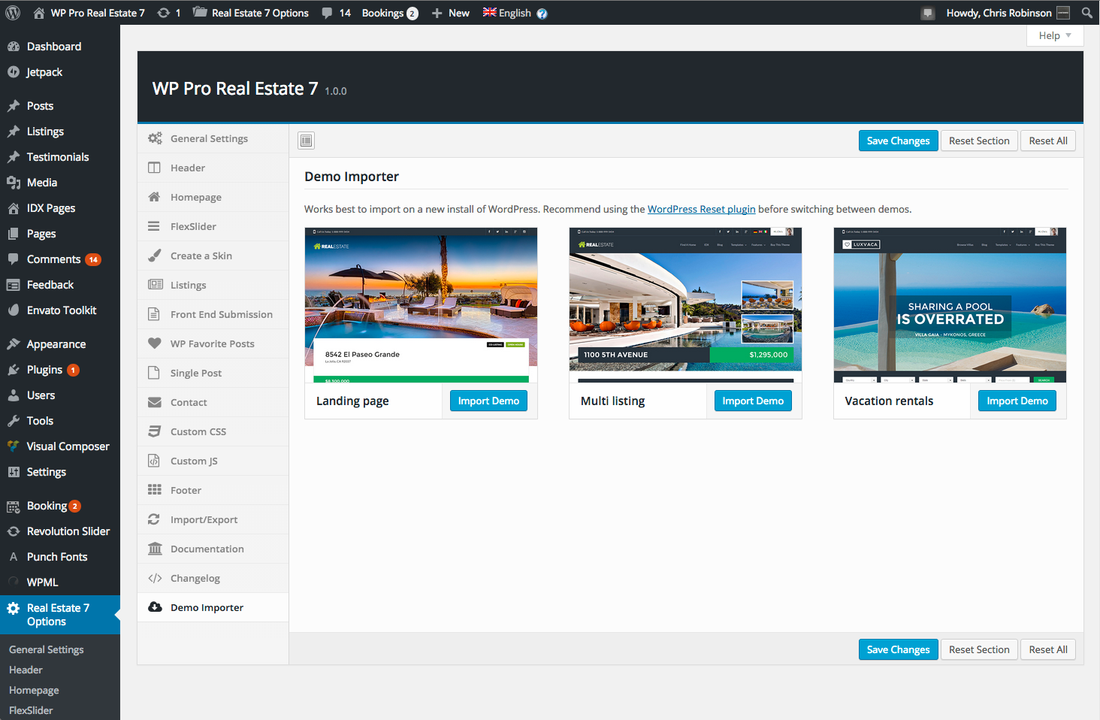Screen dimensions: 1100x720
Task: Click the search magnifier in admin bar
Action: [x=1086, y=13]
